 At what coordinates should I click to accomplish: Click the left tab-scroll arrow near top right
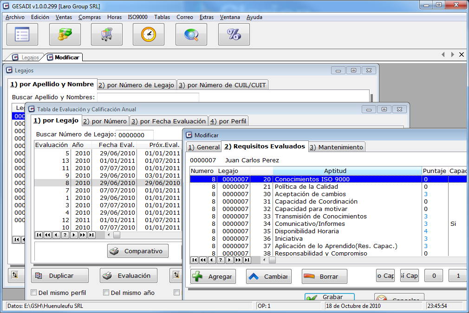pos(443,54)
